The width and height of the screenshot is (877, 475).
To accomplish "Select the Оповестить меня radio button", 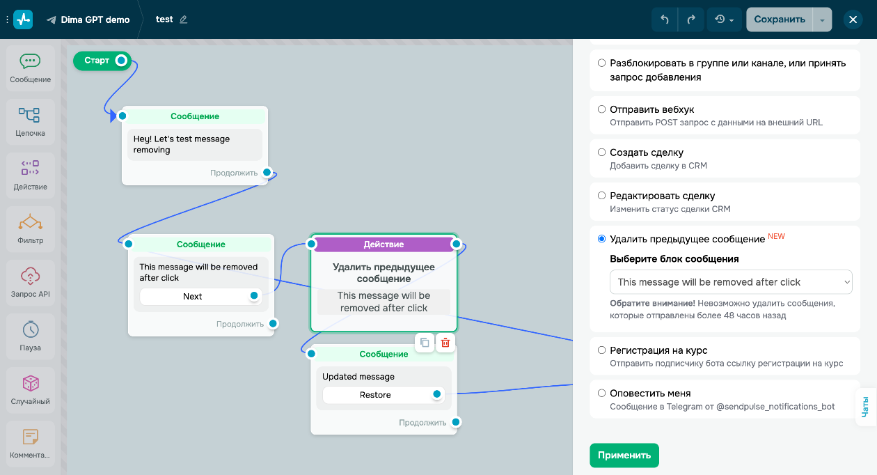I will tap(601, 394).
